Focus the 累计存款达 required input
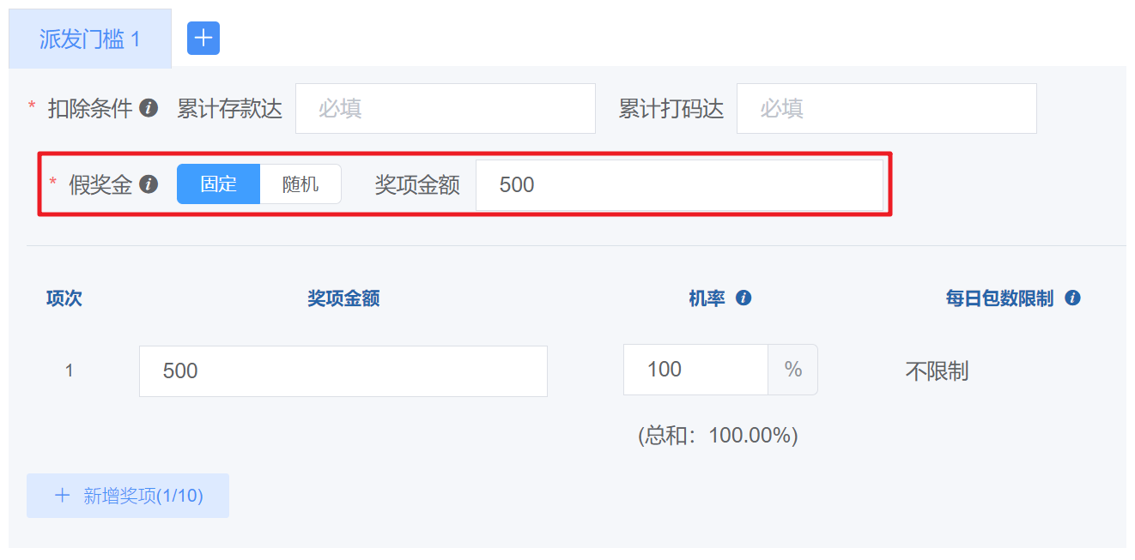The width and height of the screenshot is (1135, 560). coord(445,109)
